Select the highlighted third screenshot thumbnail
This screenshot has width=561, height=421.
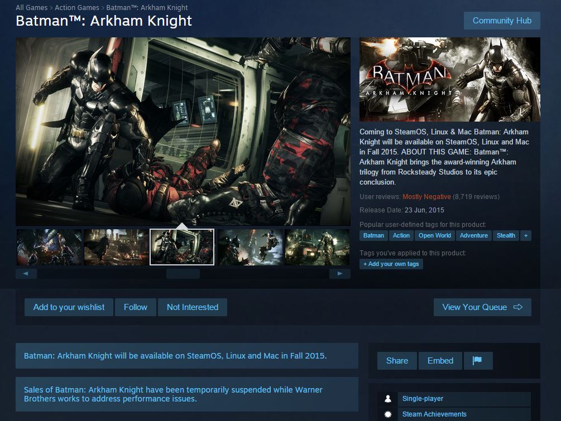point(182,247)
